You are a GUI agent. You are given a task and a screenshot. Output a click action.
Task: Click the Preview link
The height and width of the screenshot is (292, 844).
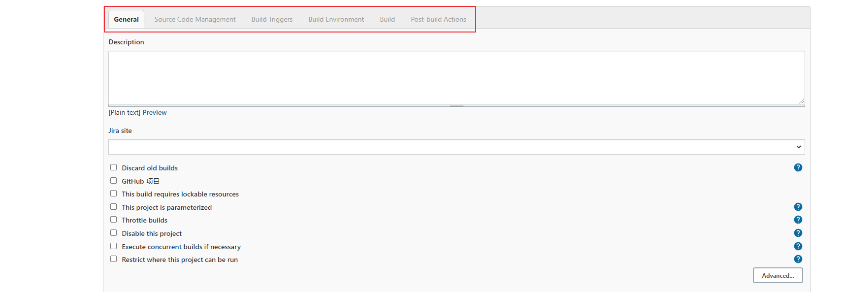click(x=155, y=112)
